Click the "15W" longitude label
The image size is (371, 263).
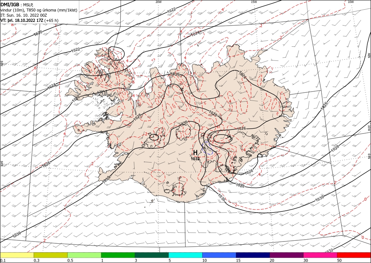tap(254, 2)
